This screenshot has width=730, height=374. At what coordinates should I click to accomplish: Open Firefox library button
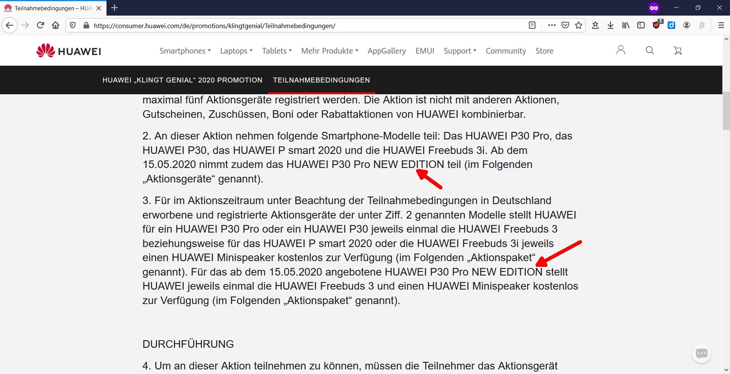pos(626,25)
